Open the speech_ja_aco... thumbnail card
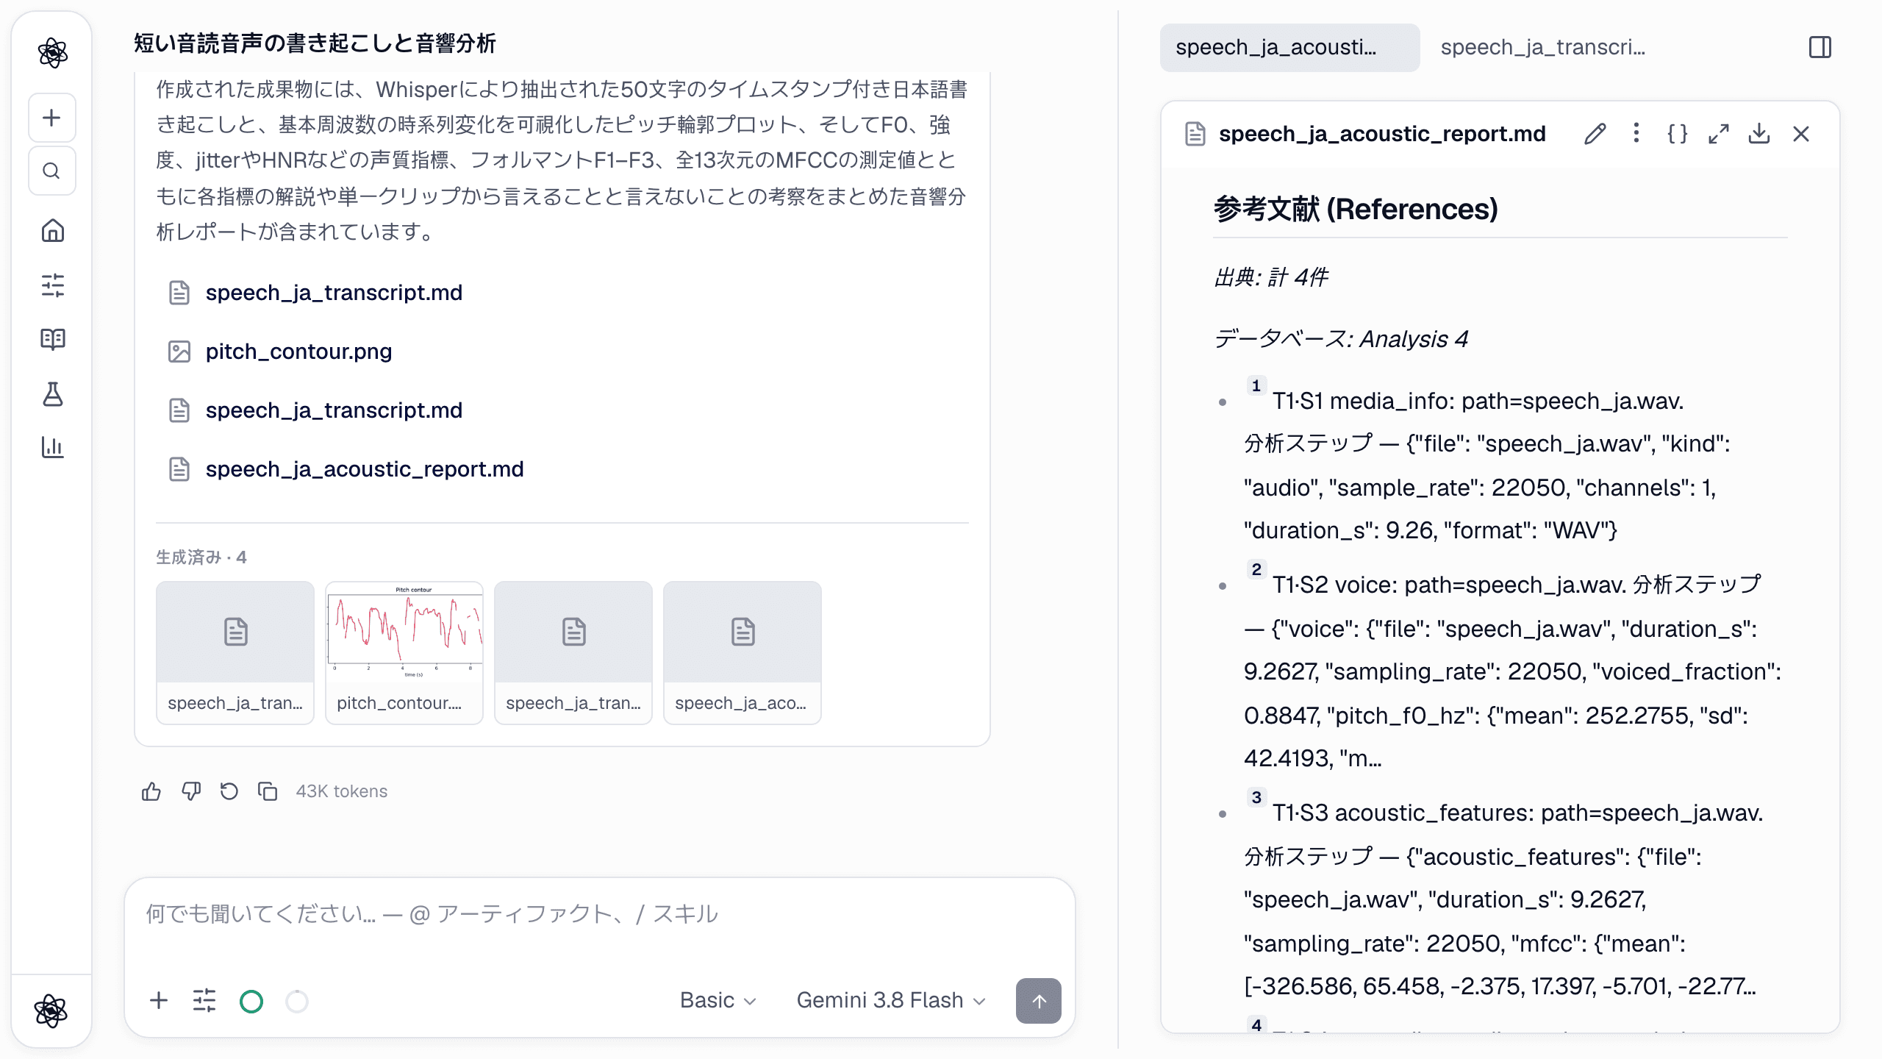 click(x=743, y=652)
